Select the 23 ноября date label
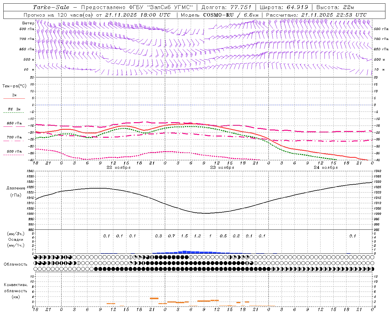390x312 pixels. tap(222, 168)
